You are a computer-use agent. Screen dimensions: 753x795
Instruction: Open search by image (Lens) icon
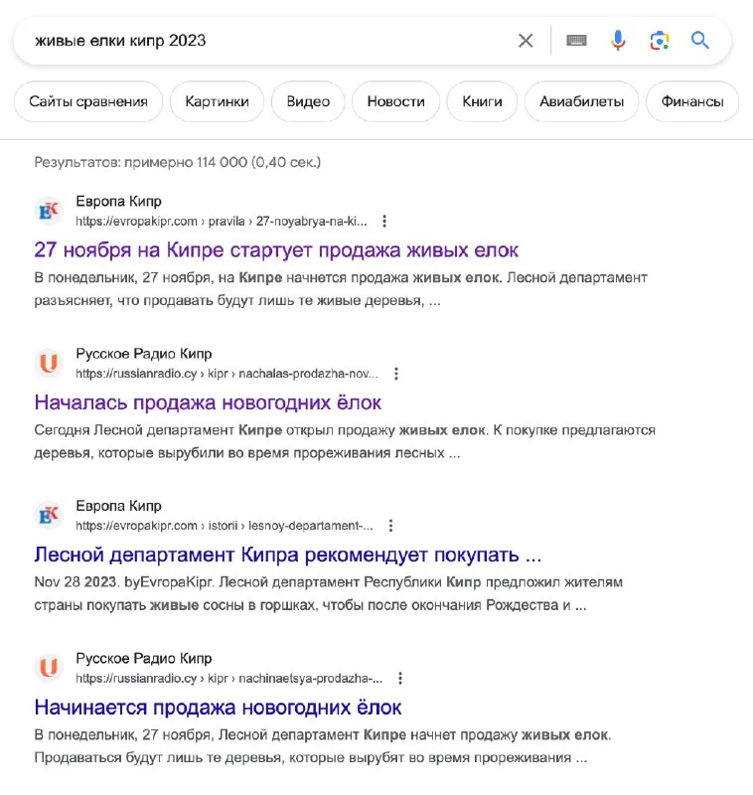pos(660,41)
